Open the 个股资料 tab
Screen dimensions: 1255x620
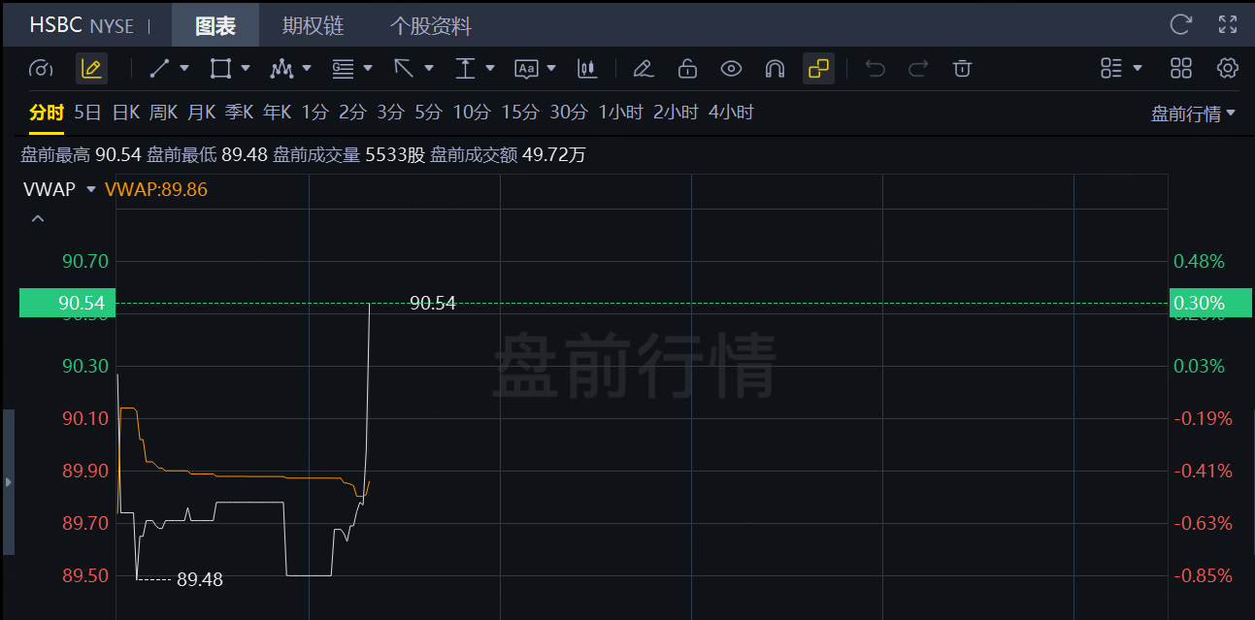pyautogui.click(x=430, y=25)
